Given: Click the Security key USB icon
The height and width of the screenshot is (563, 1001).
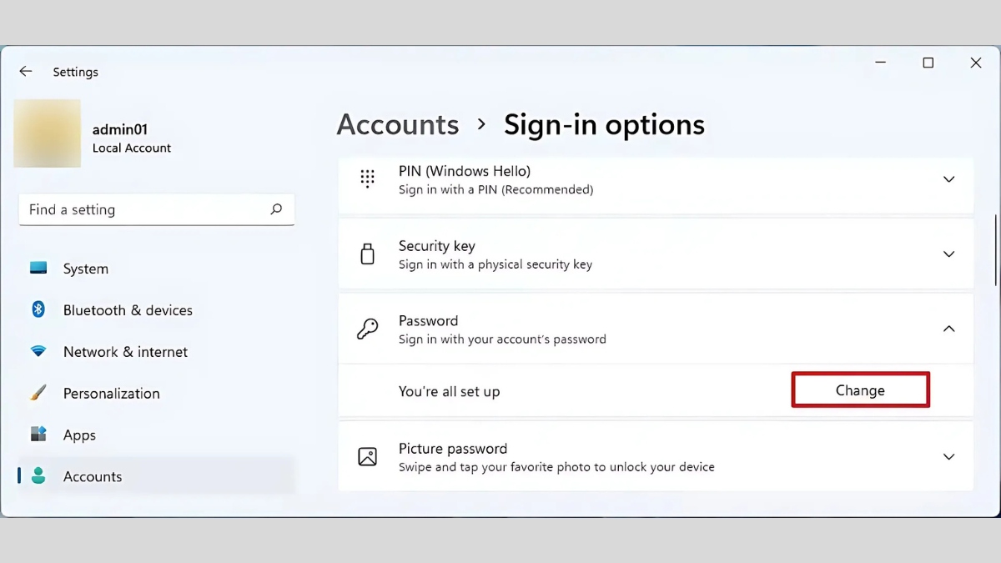Looking at the screenshot, I should 367,254.
